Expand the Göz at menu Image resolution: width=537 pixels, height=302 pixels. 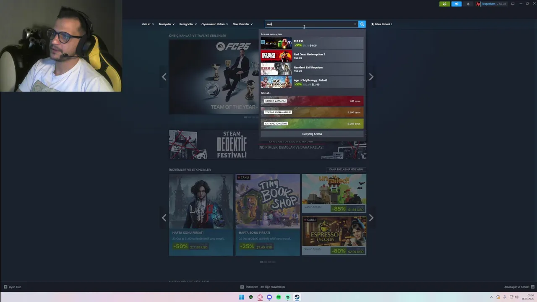point(148,24)
